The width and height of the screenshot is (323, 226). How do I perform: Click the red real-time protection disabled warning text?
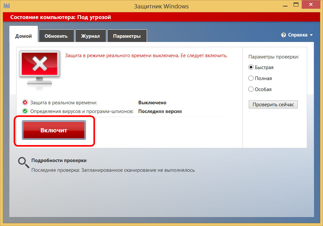146,56
